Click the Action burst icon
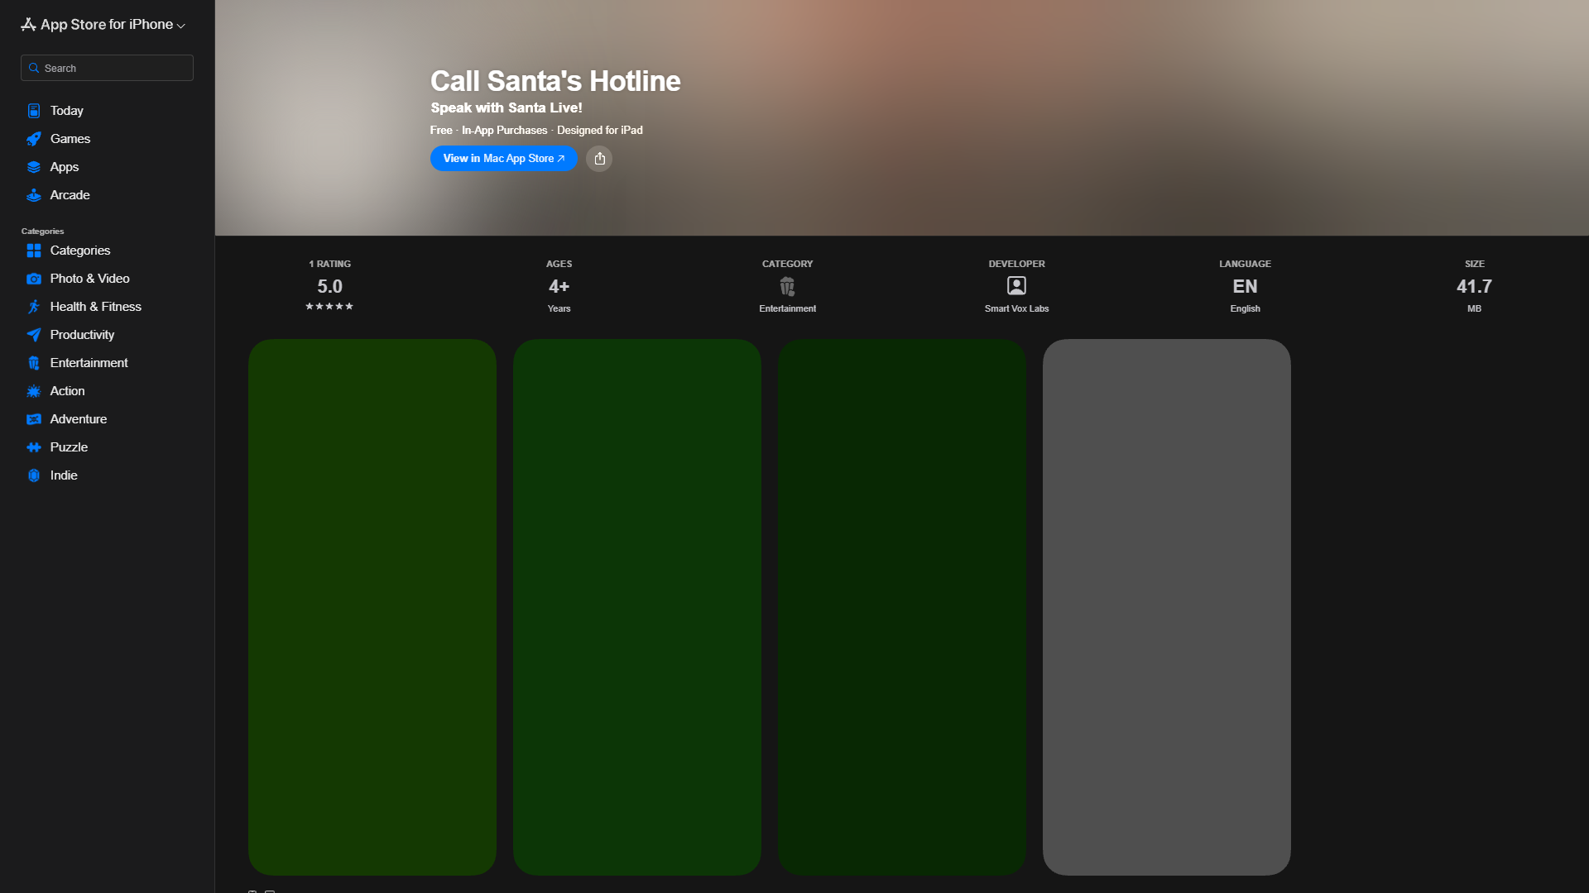 [x=34, y=391]
